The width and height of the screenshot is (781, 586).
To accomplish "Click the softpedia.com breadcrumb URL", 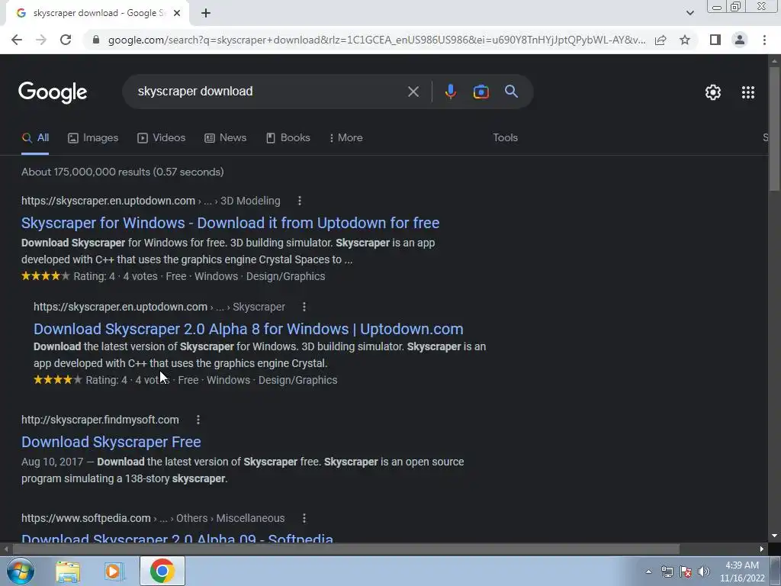I will coord(153,518).
